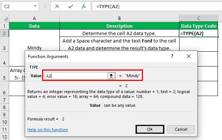Click the Enter formula checkmark icon

pyautogui.click(x=71, y=6)
